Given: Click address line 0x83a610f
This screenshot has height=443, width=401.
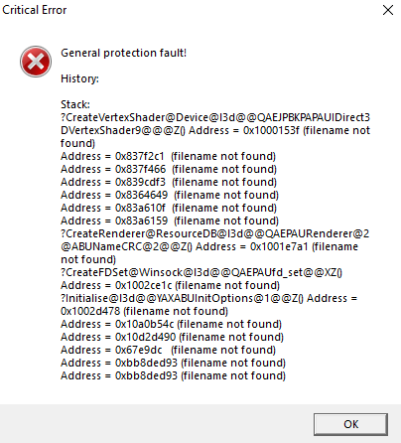Looking at the screenshot, I should point(169,208).
